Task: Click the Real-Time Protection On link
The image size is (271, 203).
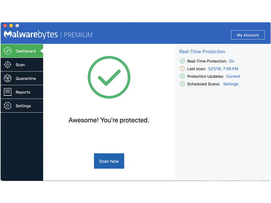Action: click(232, 61)
